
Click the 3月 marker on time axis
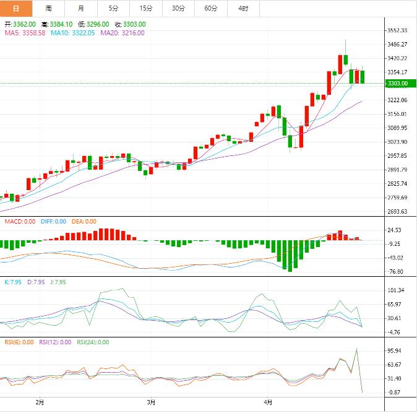tap(152, 402)
